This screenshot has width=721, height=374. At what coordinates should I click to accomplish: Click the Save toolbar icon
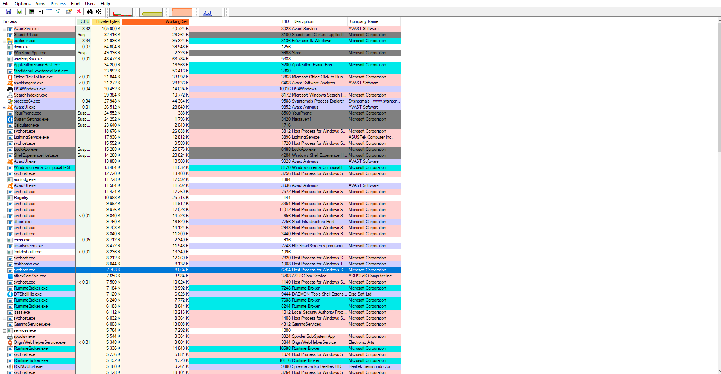8,12
